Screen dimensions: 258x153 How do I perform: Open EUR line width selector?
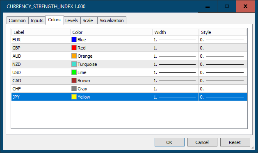coord(176,40)
